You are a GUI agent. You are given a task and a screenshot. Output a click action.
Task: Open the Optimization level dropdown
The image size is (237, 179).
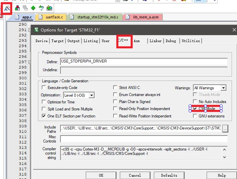91,95
